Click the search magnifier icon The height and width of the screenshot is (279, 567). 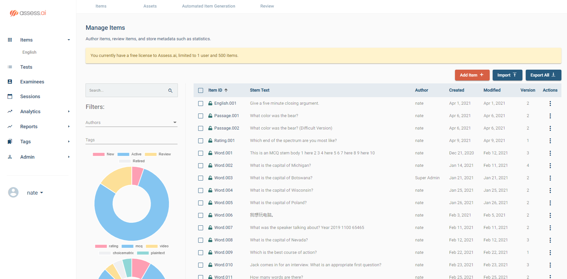pyautogui.click(x=170, y=91)
